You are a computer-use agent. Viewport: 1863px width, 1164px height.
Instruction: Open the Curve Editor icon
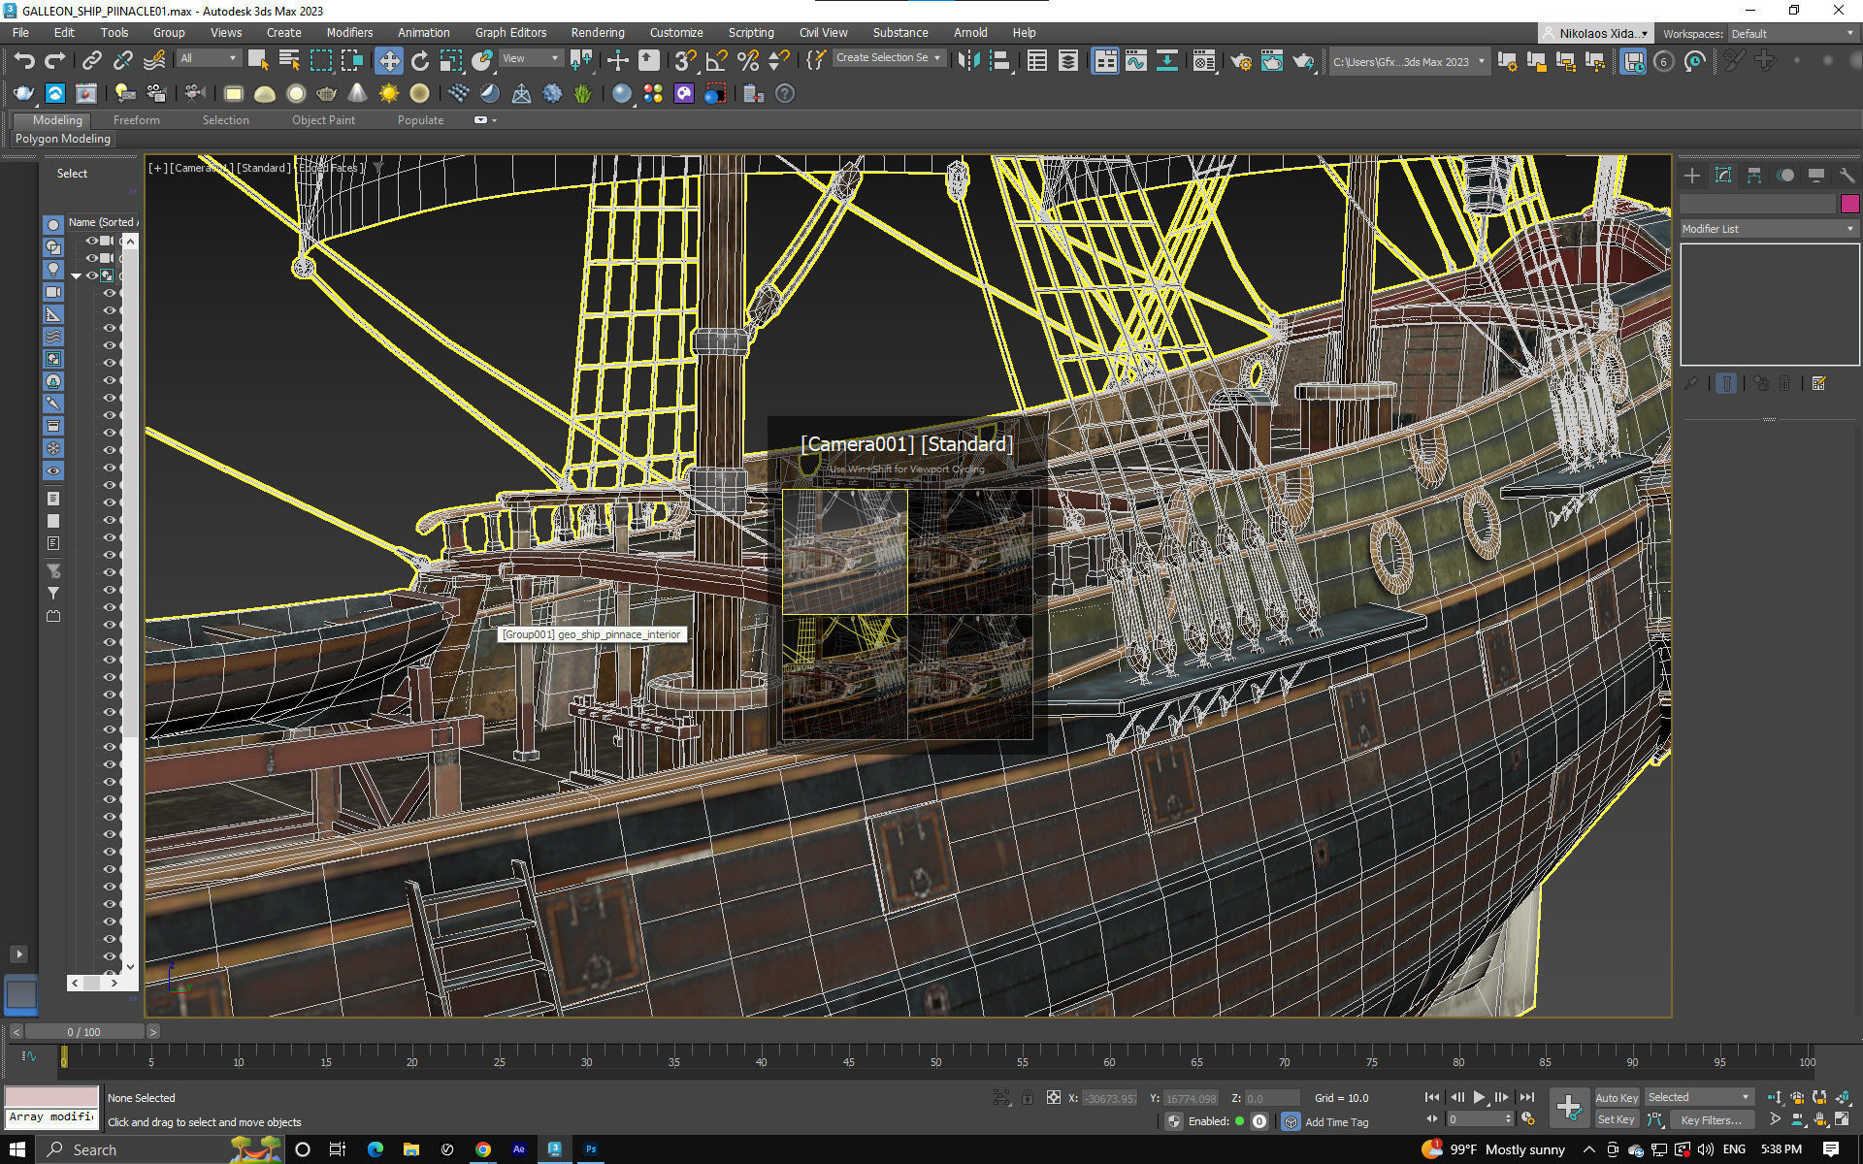click(1136, 61)
